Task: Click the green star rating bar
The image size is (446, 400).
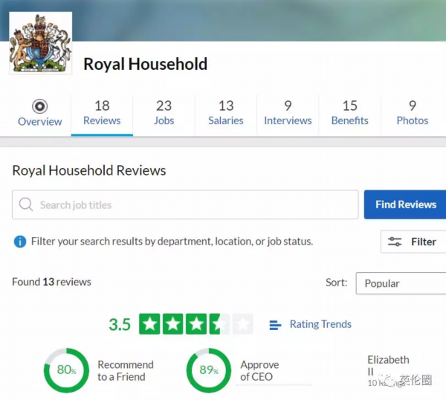Action: click(196, 324)
